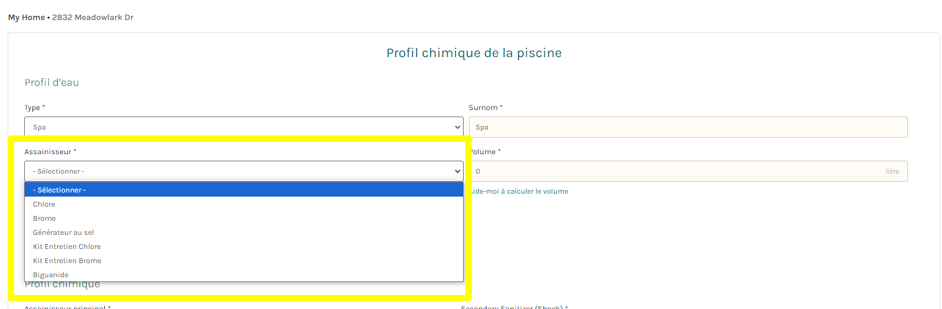Screen dimensions: 942x309
Task: Click the 'Profil chimique de la piscine' title
Action: 474,53
